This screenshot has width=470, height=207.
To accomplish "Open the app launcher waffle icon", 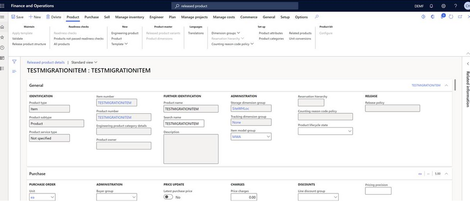I will (2, 6).
